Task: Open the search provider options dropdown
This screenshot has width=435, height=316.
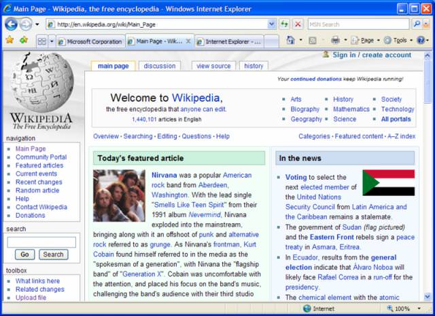Action: (x=426, y=24)
